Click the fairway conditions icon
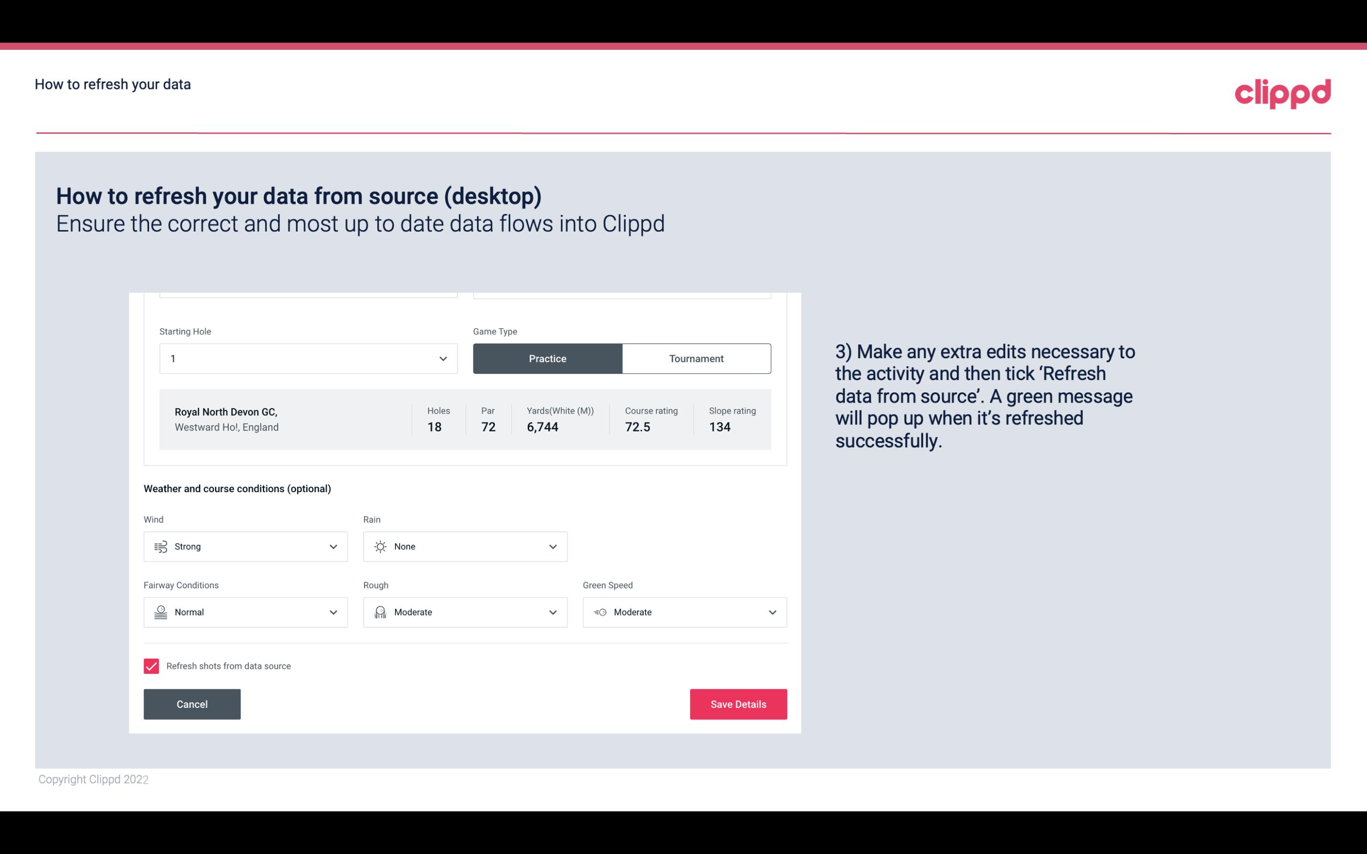 tap(159, 612)
